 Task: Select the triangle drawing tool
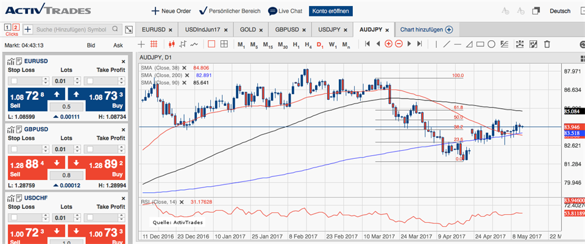click(469, 44)
